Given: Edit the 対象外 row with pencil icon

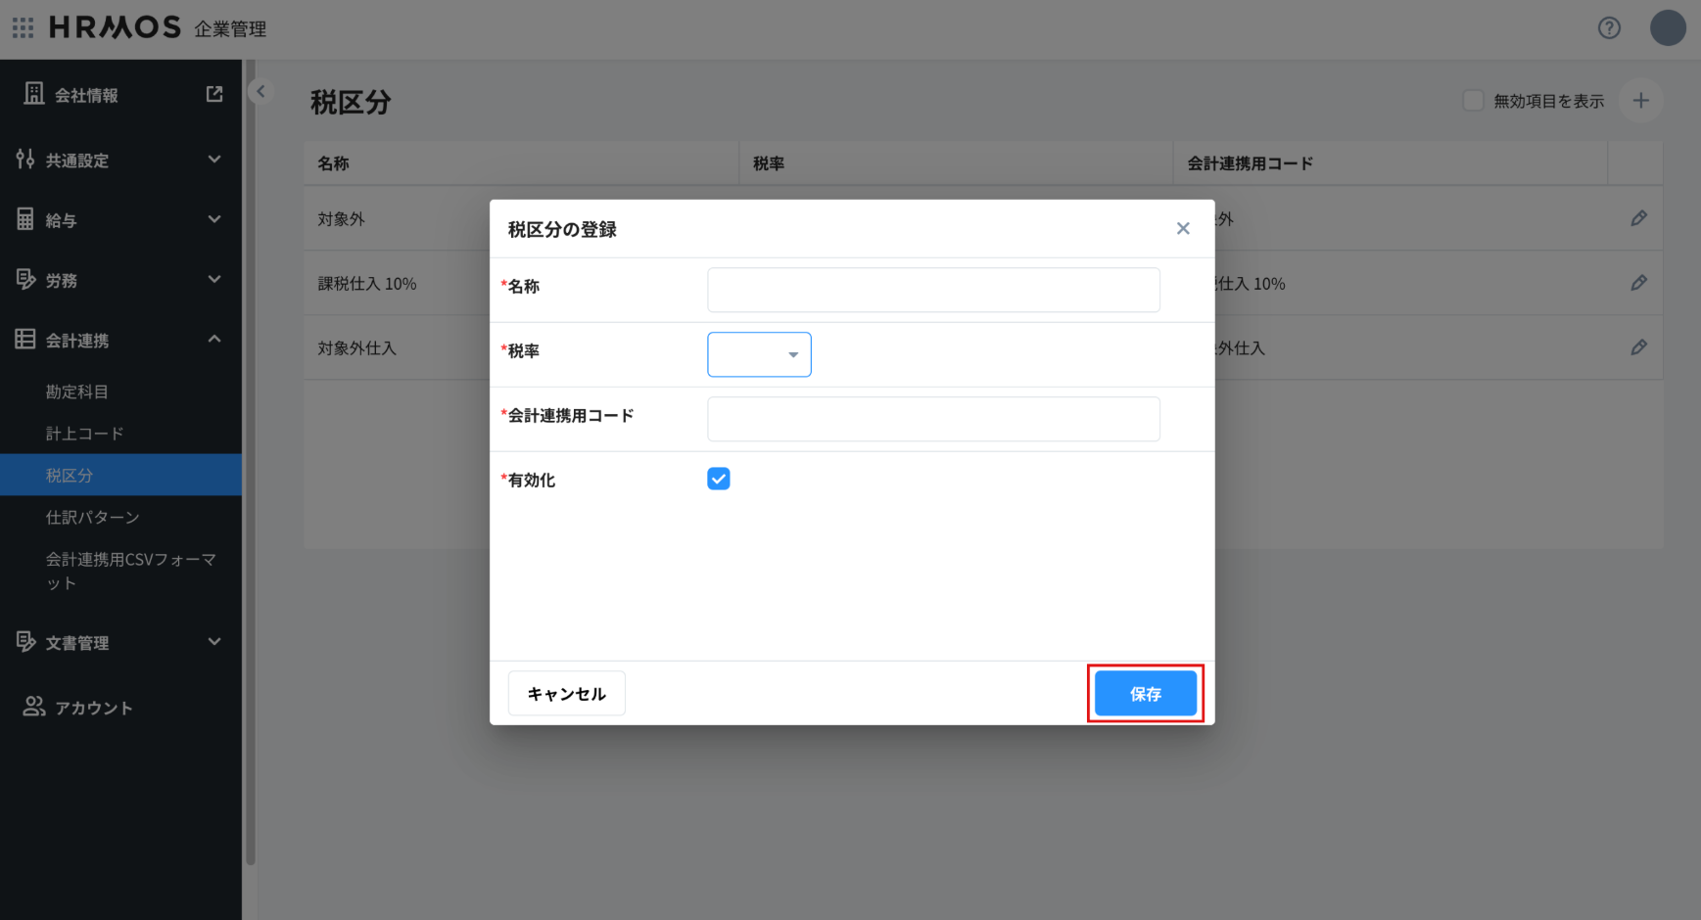Looking at the screenshot, I should pos(1638,218).
